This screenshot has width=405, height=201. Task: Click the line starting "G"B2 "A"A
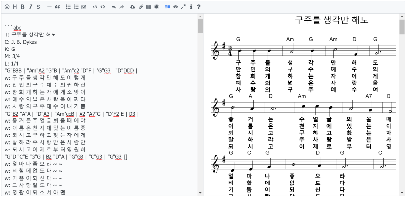72,114
